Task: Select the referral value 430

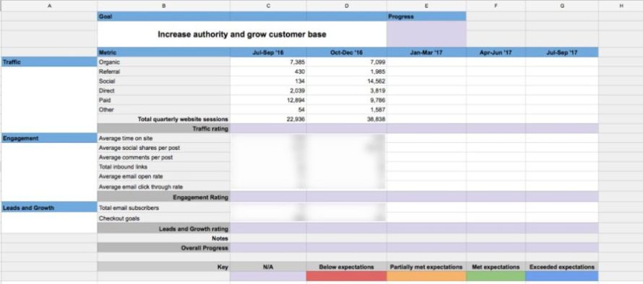Action: [x=268, y=71]
